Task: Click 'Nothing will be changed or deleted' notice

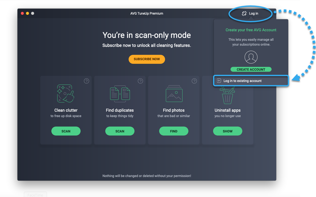Action: coord(147,176)
